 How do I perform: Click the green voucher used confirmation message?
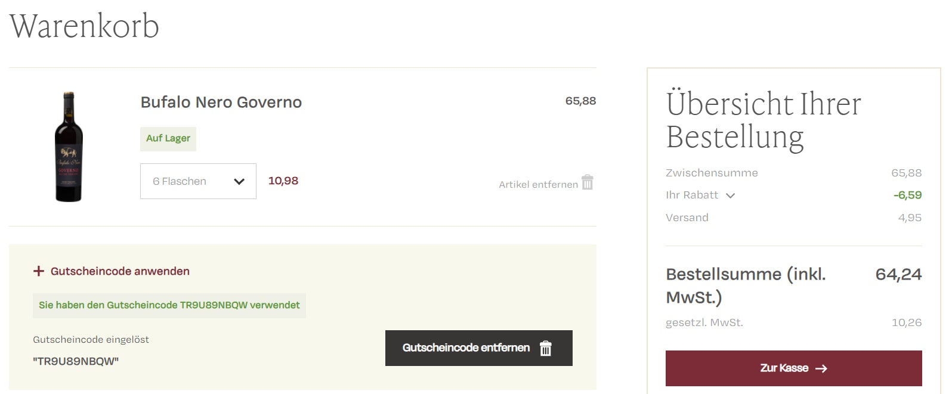click(169, 305)
